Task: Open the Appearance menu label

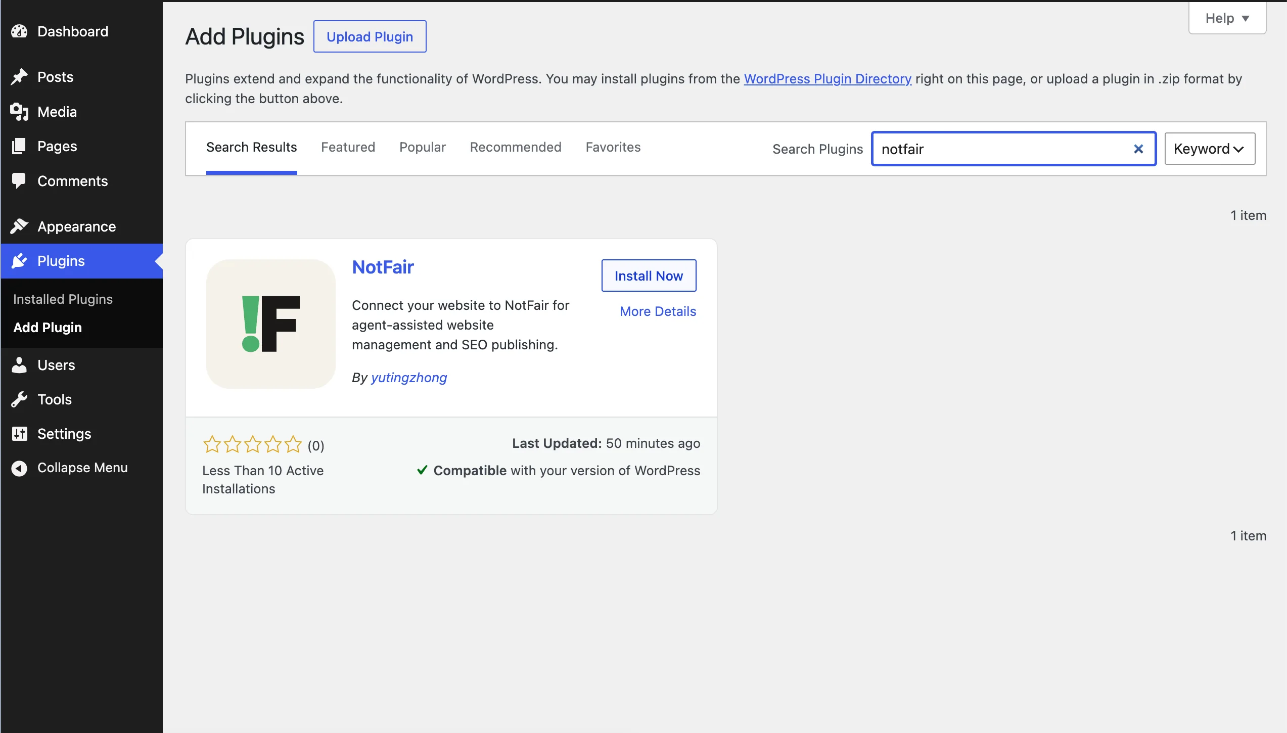Action: 77,226
